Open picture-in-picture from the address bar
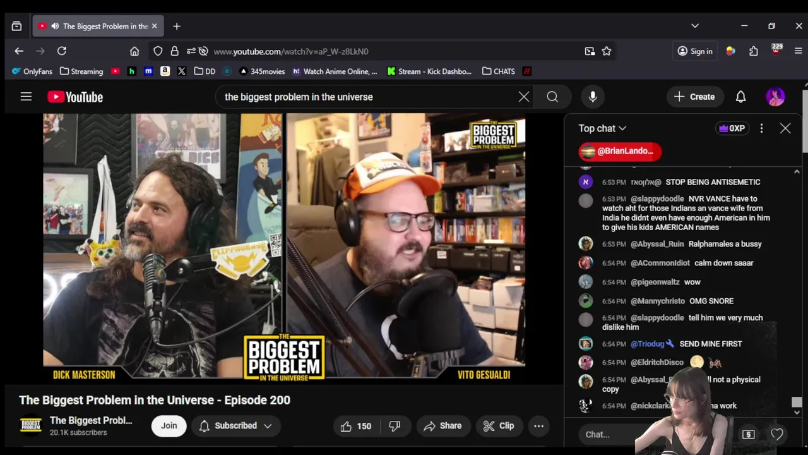 tap(590, 51)
